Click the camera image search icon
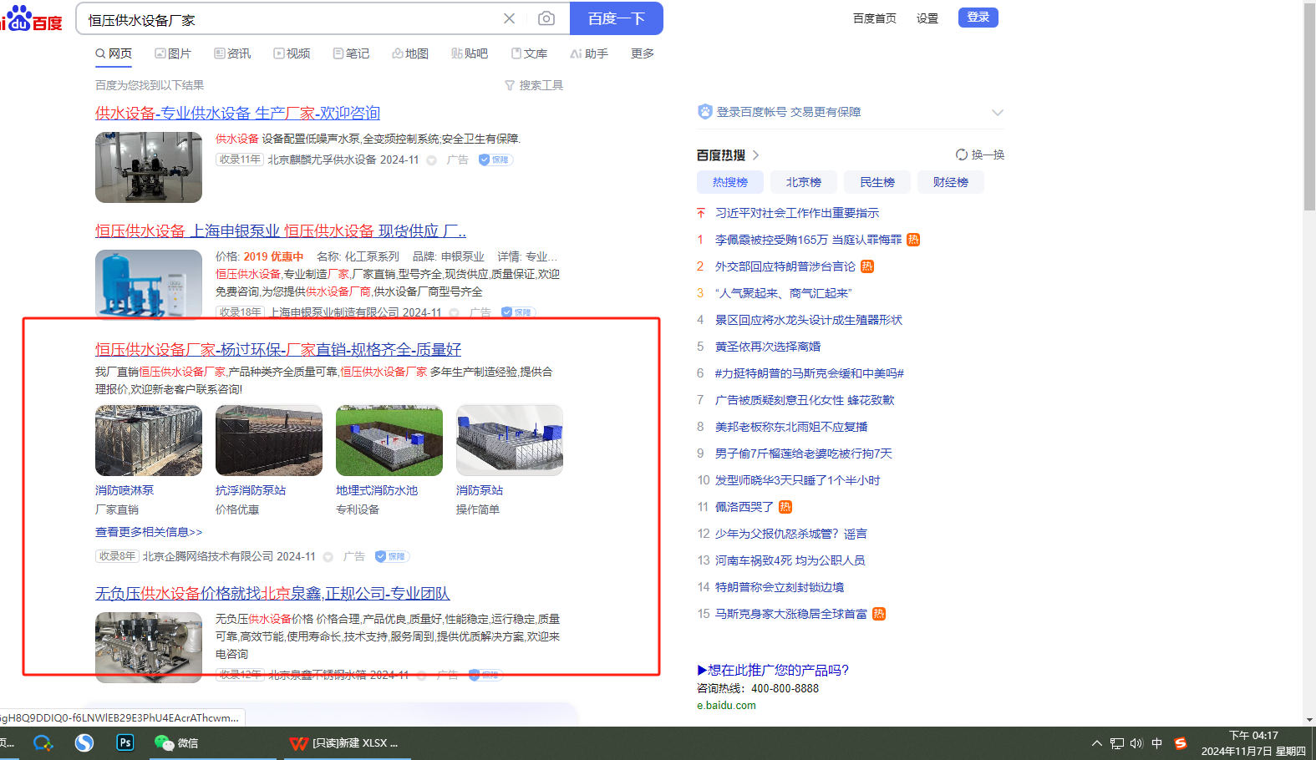Image resolution: width=1316 pixels, height=760 pixels. (x=546, y=18)
